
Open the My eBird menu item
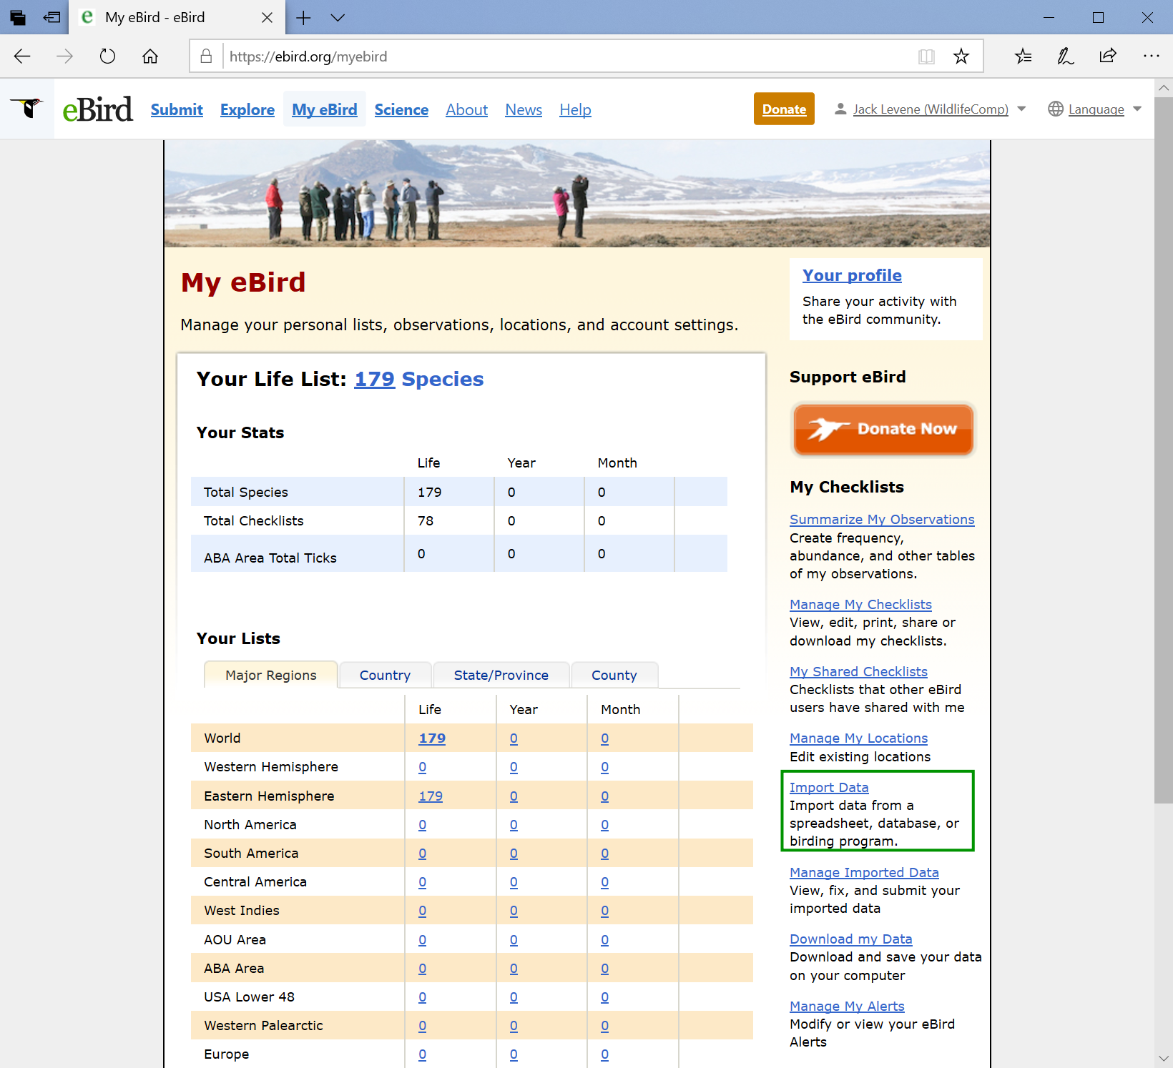[325, 109]
